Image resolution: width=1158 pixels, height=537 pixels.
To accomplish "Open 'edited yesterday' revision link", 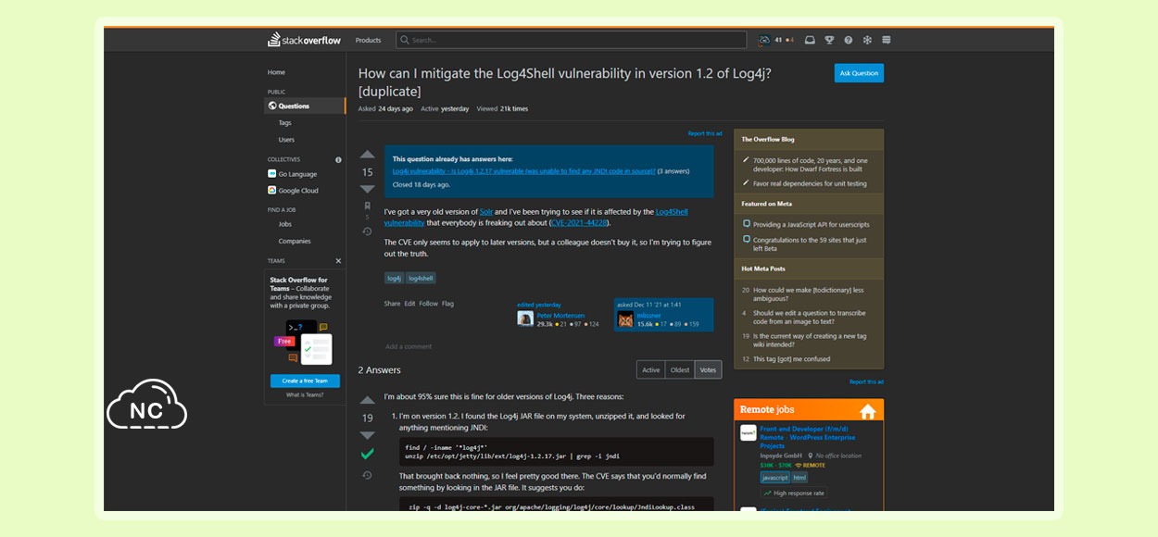I will pos(539,305).
